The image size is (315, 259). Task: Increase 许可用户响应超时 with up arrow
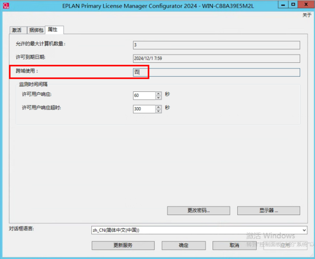point(159,107)
